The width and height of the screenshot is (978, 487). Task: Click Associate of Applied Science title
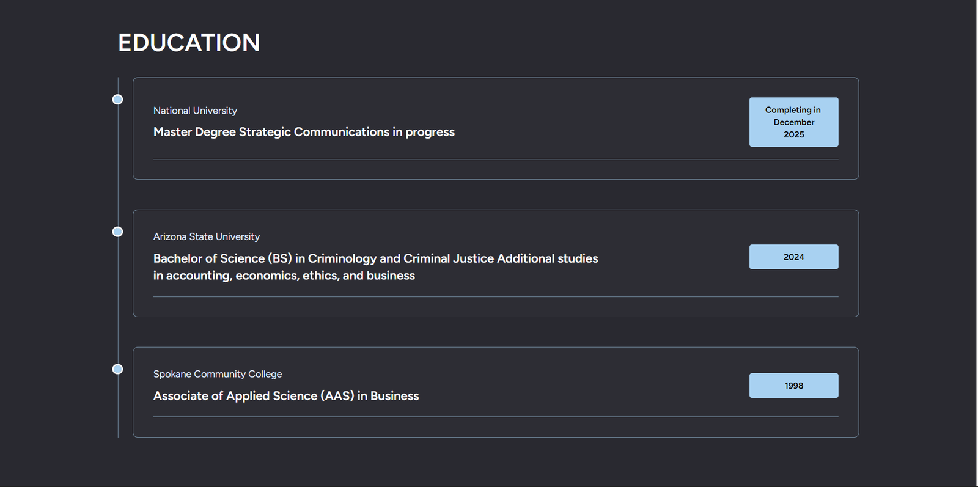click(286, 396)
